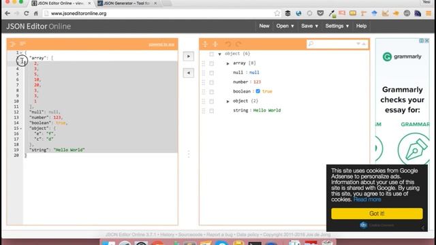Switch to the JSON Editor Online tab
The image size is (436, 245).
coord(60,3)
